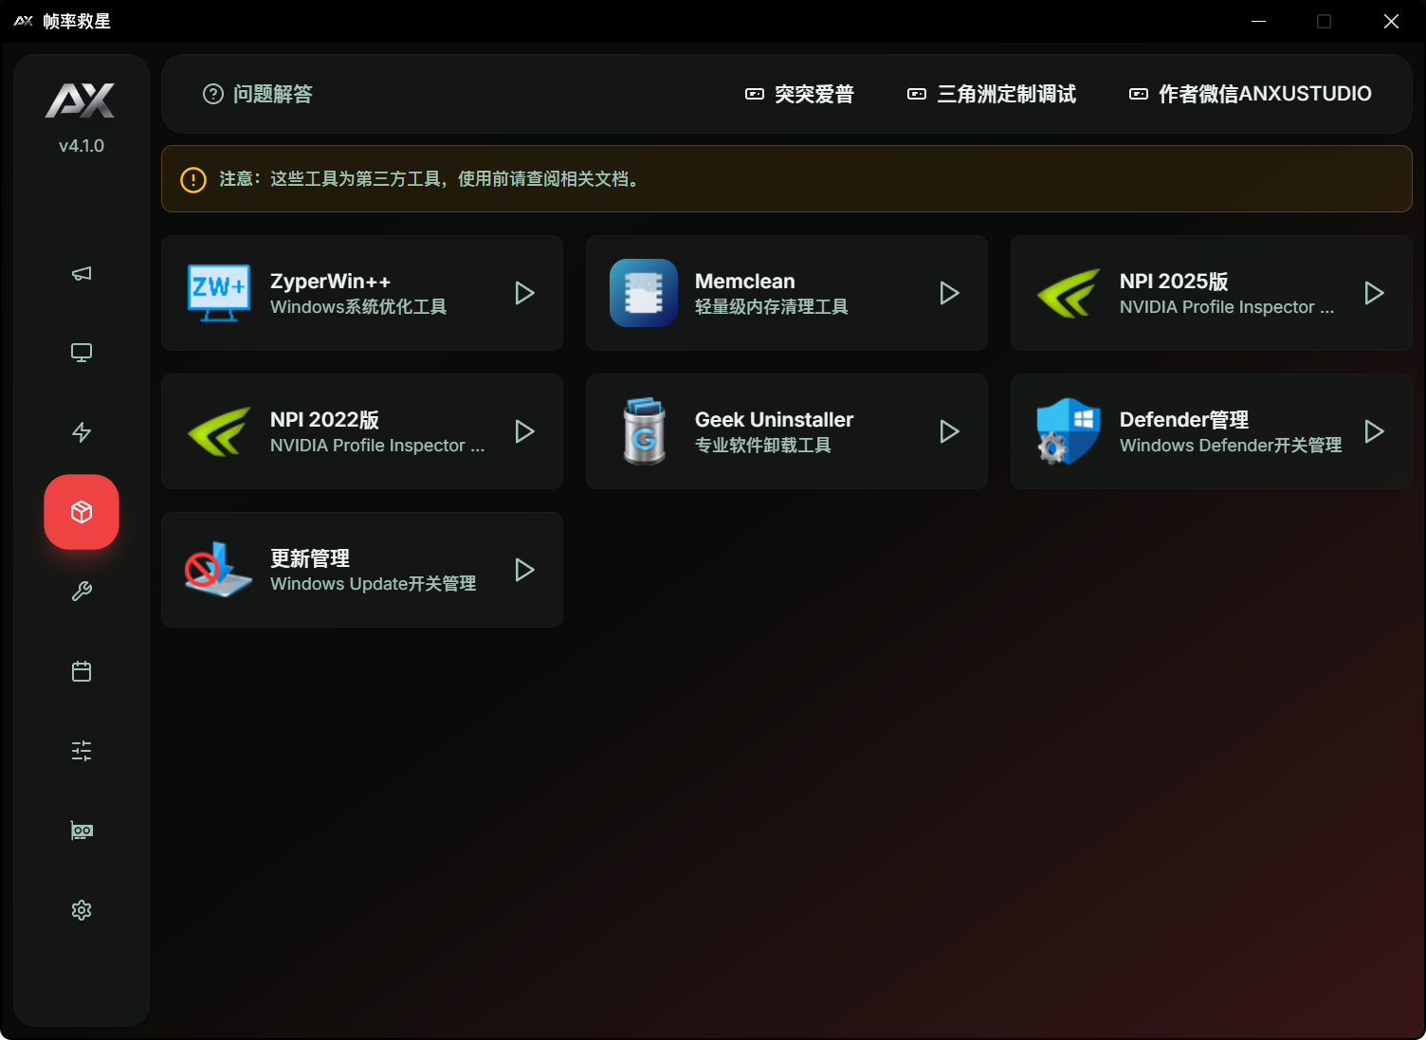1426x1040 pixels.
Task: Open the monitor display sidebar icon
Action: point(82,353)
